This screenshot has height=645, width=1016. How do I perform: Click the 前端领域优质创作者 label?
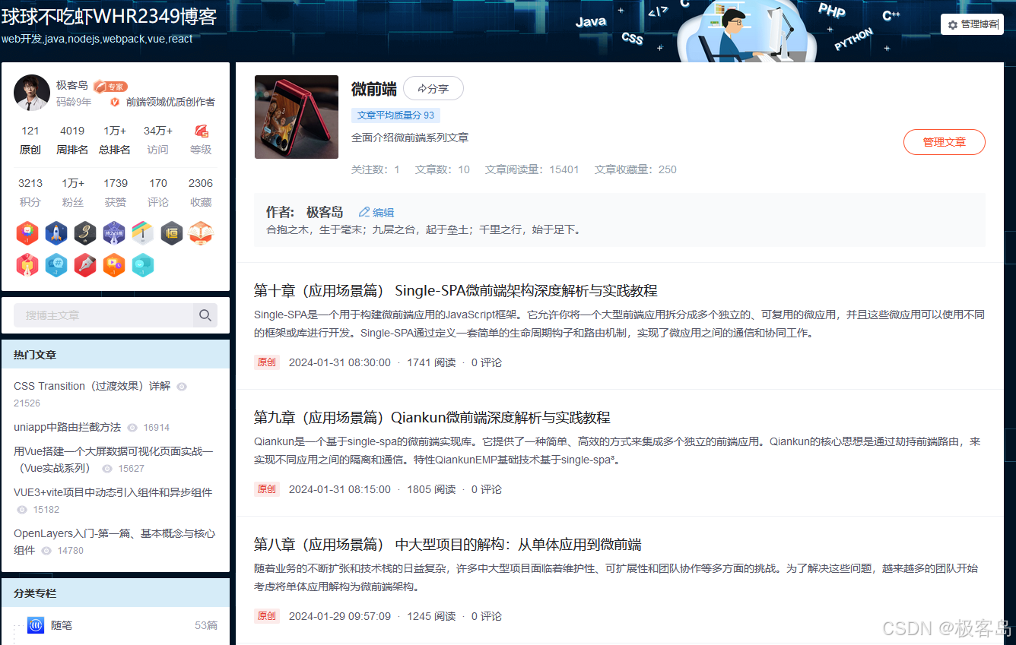(170, 102)
